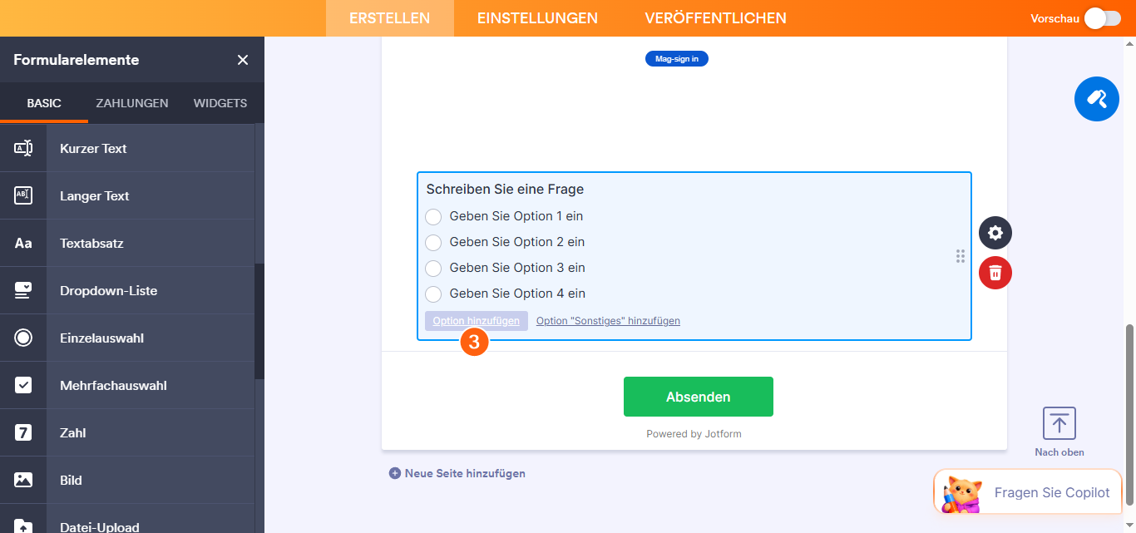The height and width of the screenshot is (533, 1136).
Task: Switch to the EINSTELLUNGEN tab
Action: pos(536,17)
